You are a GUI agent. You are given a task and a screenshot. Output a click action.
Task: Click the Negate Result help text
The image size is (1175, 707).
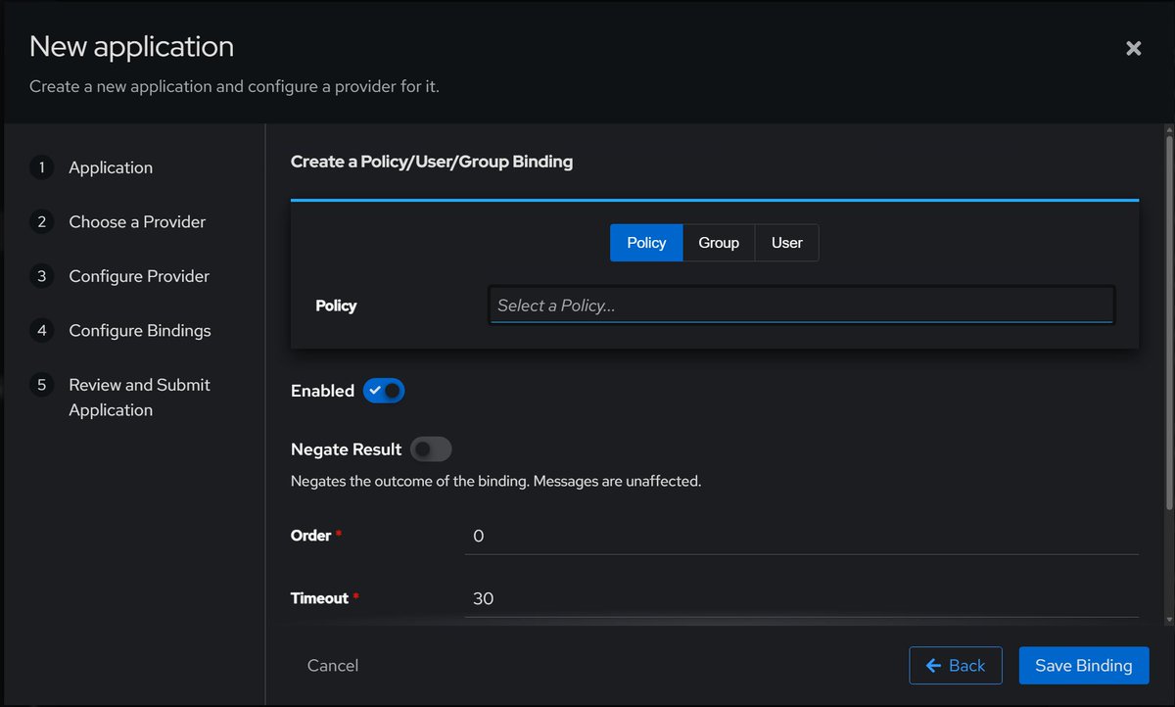click(496, 482)
